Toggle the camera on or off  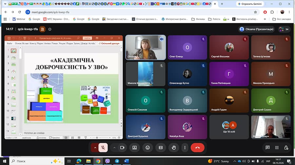tap(122, 148)
